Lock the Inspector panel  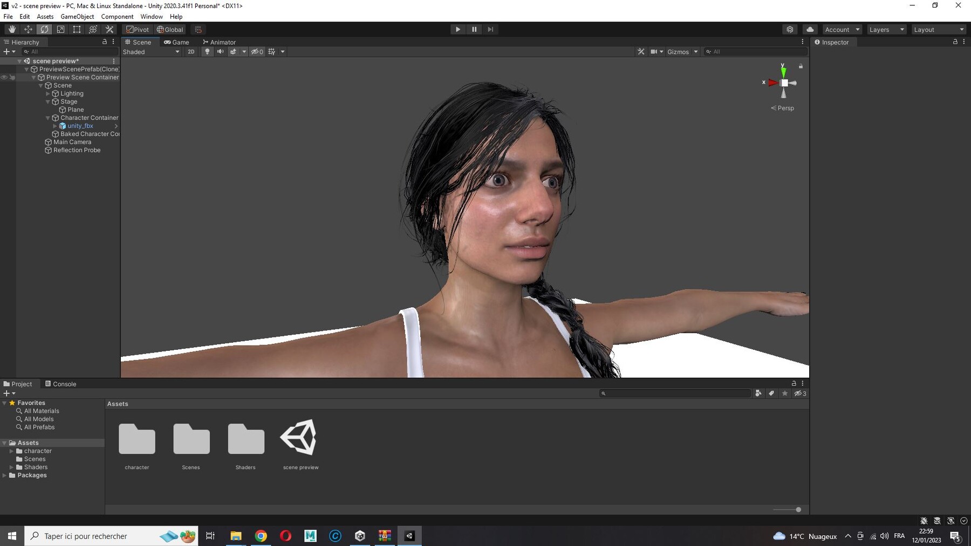[955, 42]
